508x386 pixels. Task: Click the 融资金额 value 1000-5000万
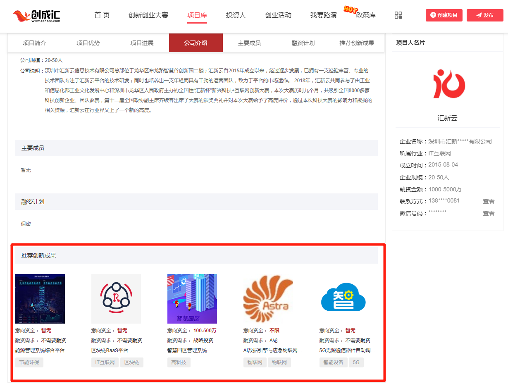(445, 189)
